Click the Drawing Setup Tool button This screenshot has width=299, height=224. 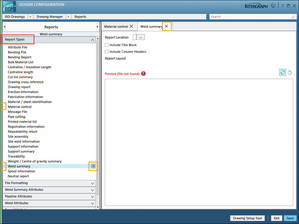coord(247,218)
